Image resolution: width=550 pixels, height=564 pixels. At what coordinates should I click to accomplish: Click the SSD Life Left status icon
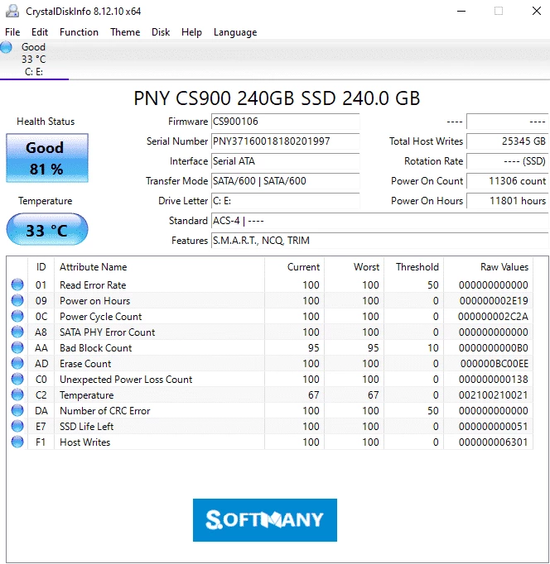[17, 427]
